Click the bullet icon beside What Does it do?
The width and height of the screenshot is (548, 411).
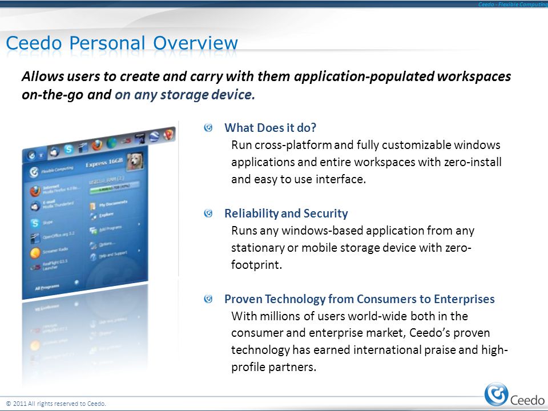tap(208, 127)
